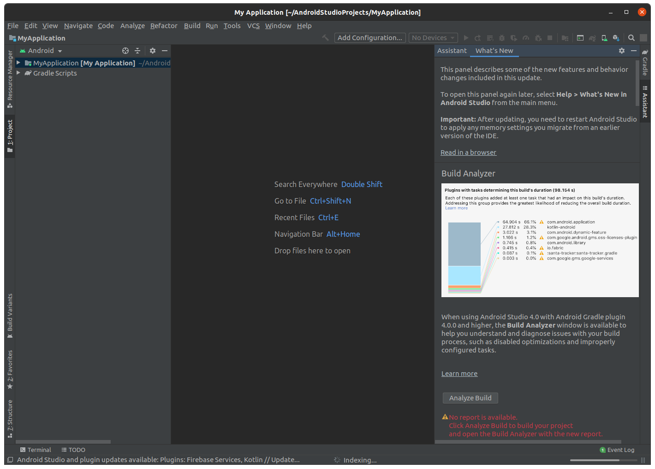Click Learn more link below Build Analyzer text
The height and width of the screenshot is (469, 655).
pos(459,374)
